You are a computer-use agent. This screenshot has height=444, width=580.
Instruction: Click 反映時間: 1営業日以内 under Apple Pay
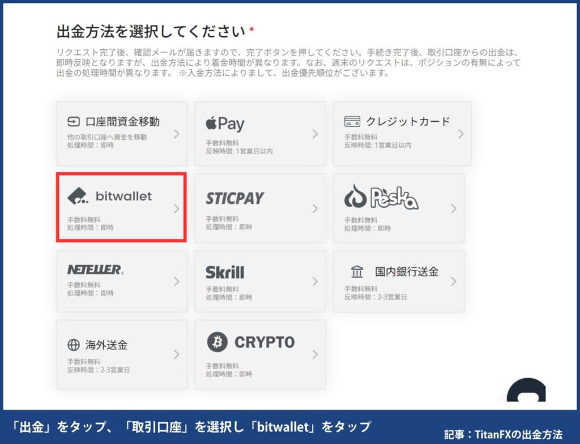point(240,151)
